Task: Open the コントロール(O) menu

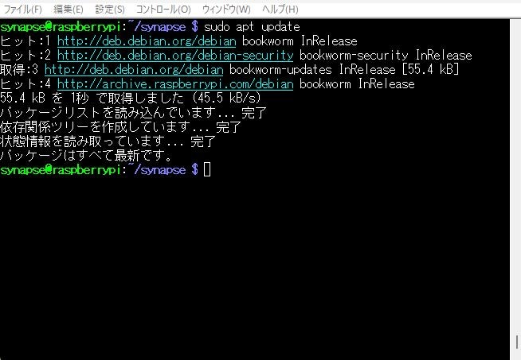Action: coord(163,9)
